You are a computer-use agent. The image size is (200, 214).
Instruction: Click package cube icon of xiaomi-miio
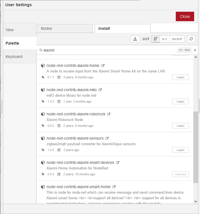43,90
